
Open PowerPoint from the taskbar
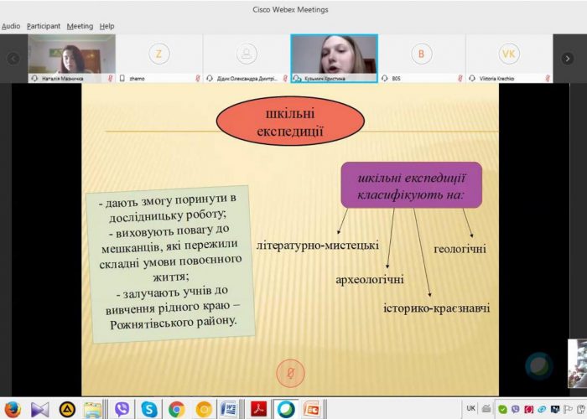(311, 409)
